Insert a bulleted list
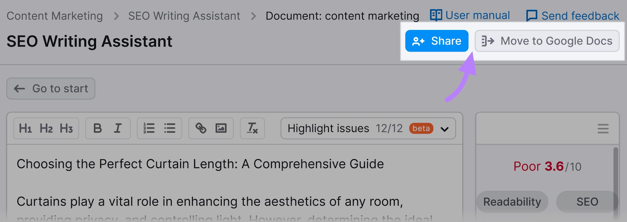 pos(170,128)
